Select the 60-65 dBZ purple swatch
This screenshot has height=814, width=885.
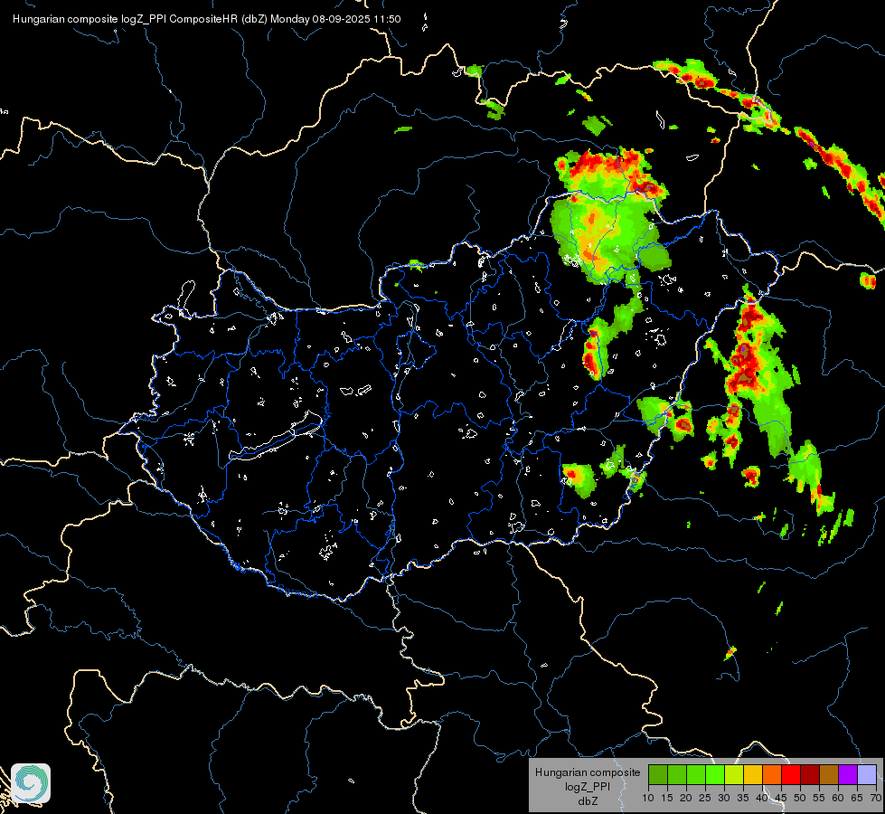pos(848,774)
